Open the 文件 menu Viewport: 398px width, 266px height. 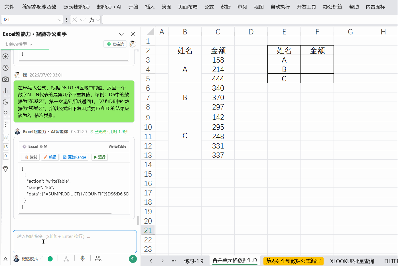click(9, 7)
